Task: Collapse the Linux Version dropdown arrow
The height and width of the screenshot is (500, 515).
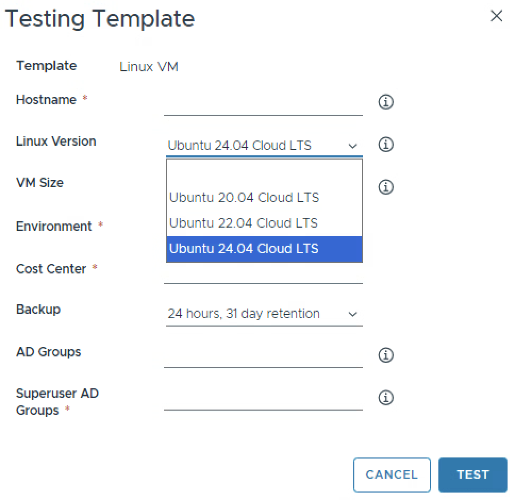Action: [x=352, y=146]
